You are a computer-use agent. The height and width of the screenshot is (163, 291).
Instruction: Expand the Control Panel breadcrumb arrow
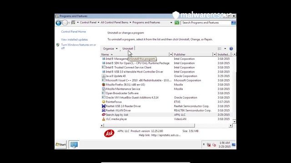click(x=98, y=23)
